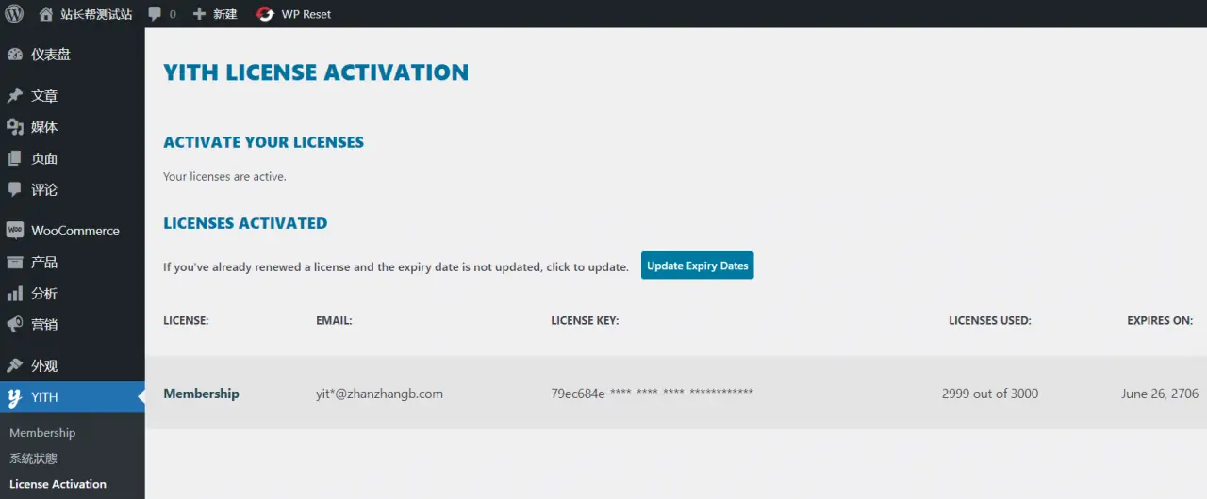The height and width of the screenshot is (499, 1207).
Task: Open the 外观 appearance menu
Action: click(x=44, y=366)
